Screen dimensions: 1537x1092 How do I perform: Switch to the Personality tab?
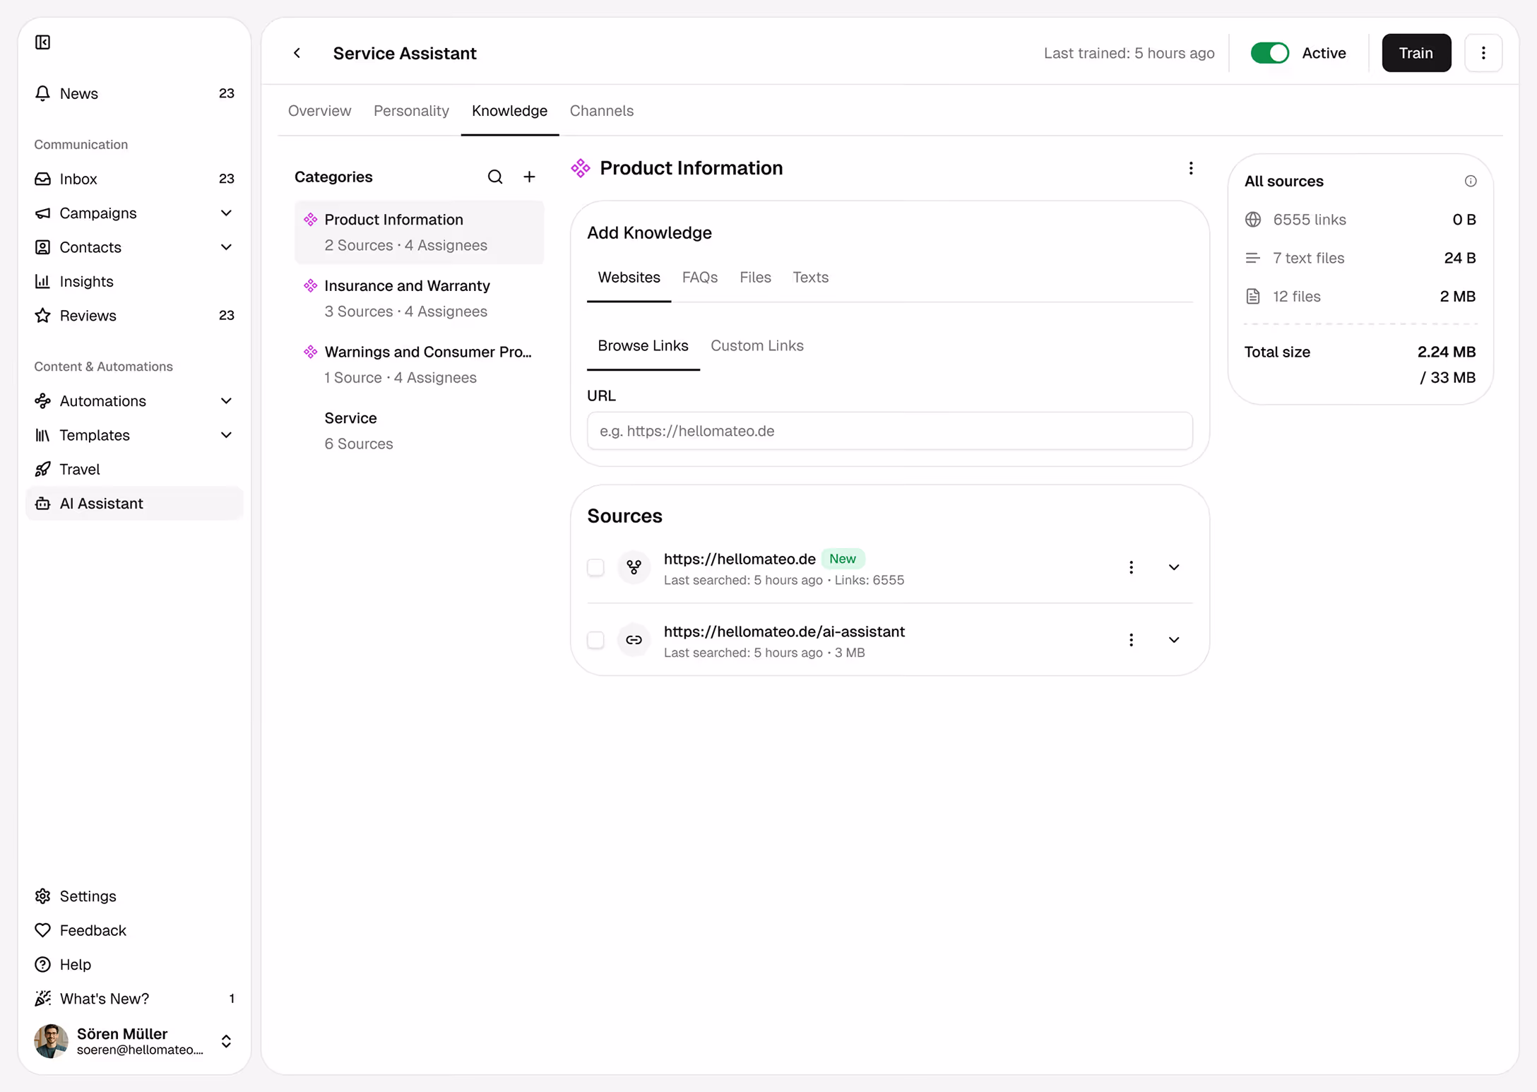(x=411, y=111)
